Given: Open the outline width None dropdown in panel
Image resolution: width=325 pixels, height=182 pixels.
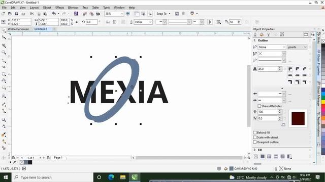Looking at the screenshot, I should pyautogui.click(x=284, y=47).
